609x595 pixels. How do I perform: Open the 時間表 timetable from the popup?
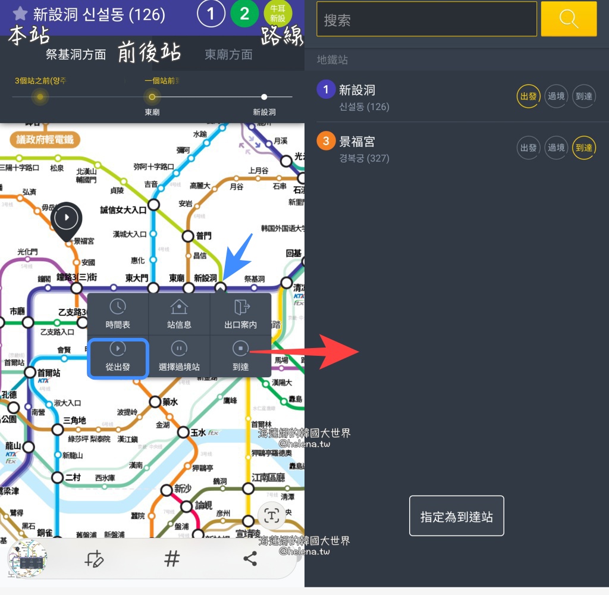[118, 314]
